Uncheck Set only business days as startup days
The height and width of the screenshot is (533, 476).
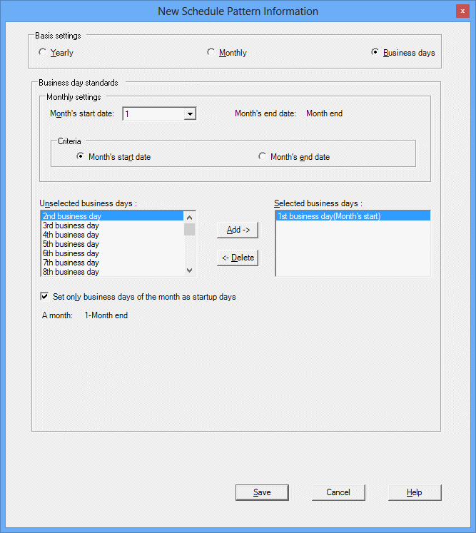coord(45,296)
